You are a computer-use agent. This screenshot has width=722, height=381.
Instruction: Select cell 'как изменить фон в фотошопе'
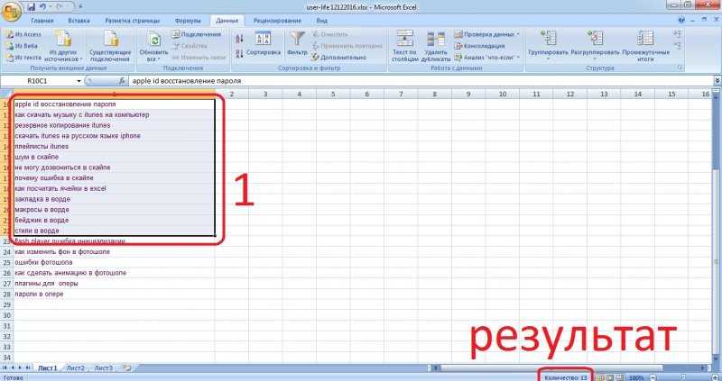coord(114,252)
